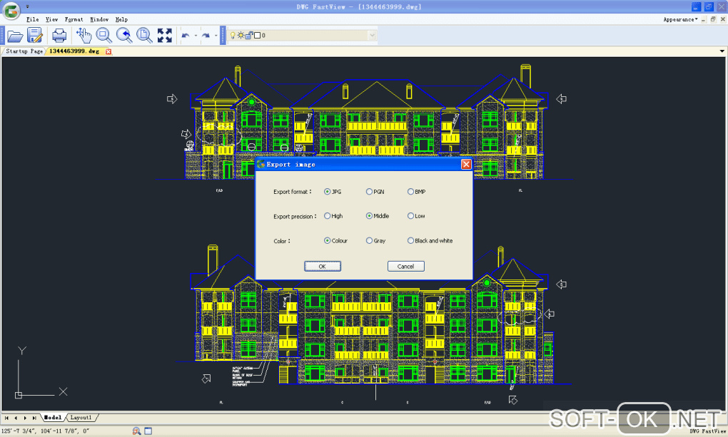Click the Zoom Previous tool
The width and height of the screenshot is (728, 437).
coord(124,35)
